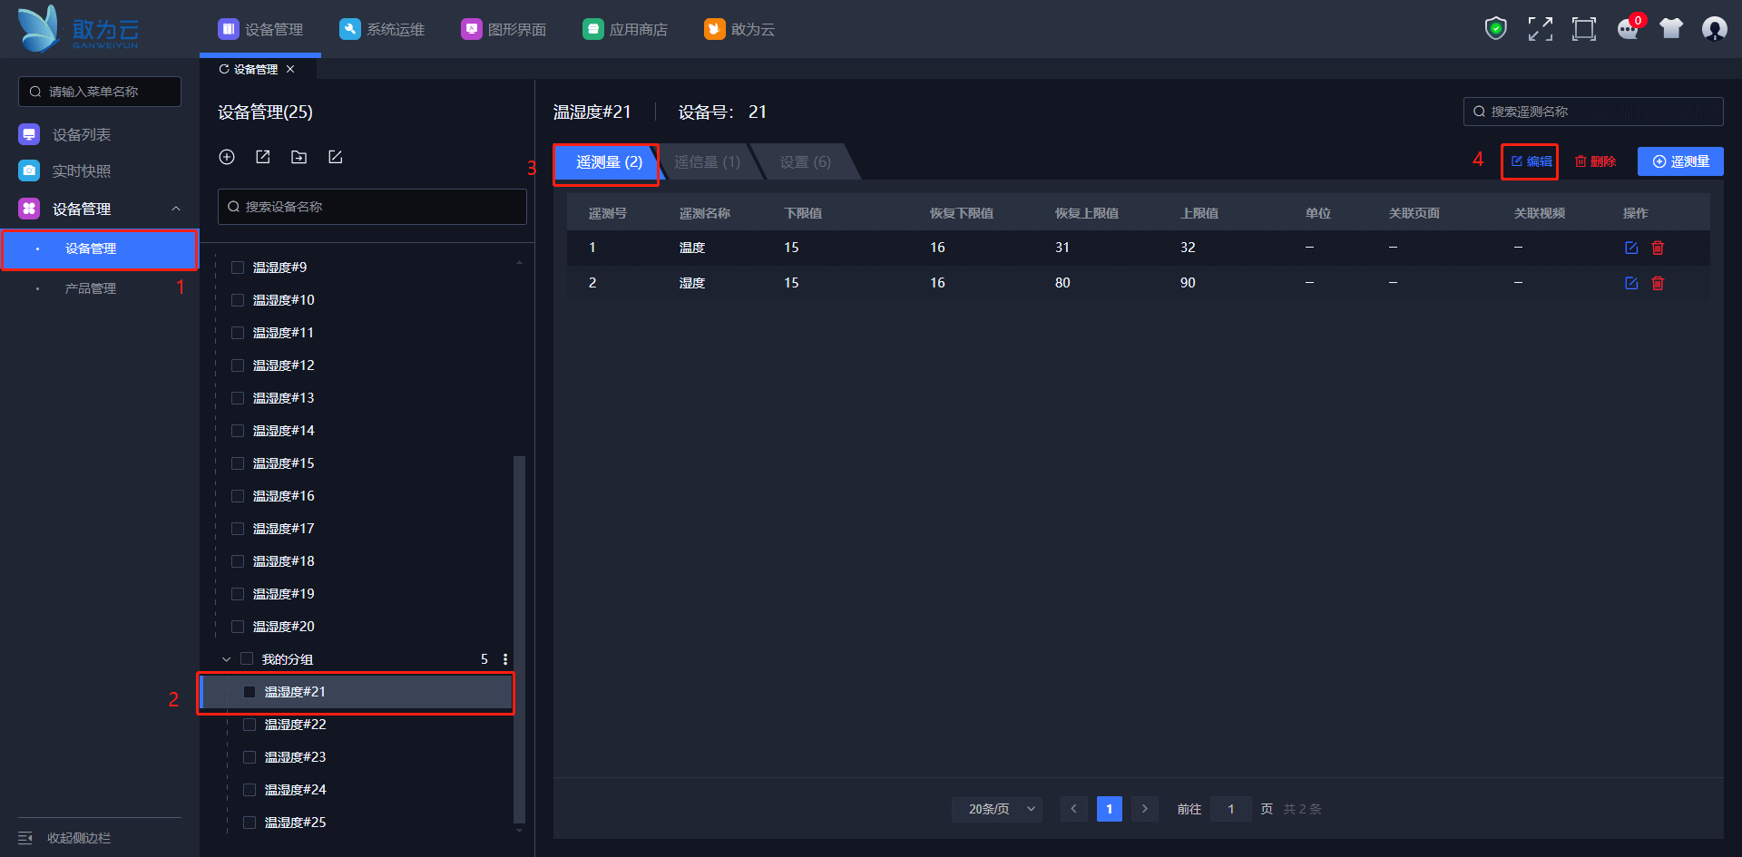Check the 温湿度#25 checkbox
1742x857 pixels.
(250, 823)
